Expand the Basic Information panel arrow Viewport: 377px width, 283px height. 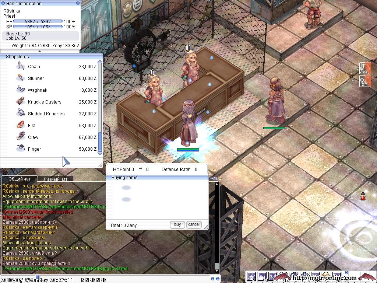coord(39,51)
